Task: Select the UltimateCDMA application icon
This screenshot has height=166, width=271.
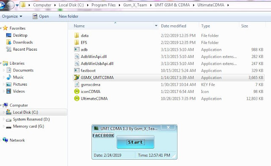Action: coord(77,98)
